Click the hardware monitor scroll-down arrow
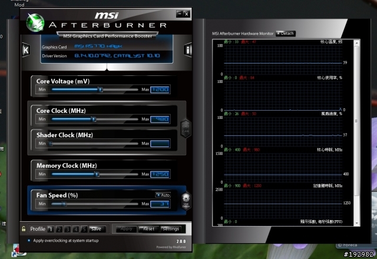The height and width of the screenshot is (259, 377). [x=356, y=223]
